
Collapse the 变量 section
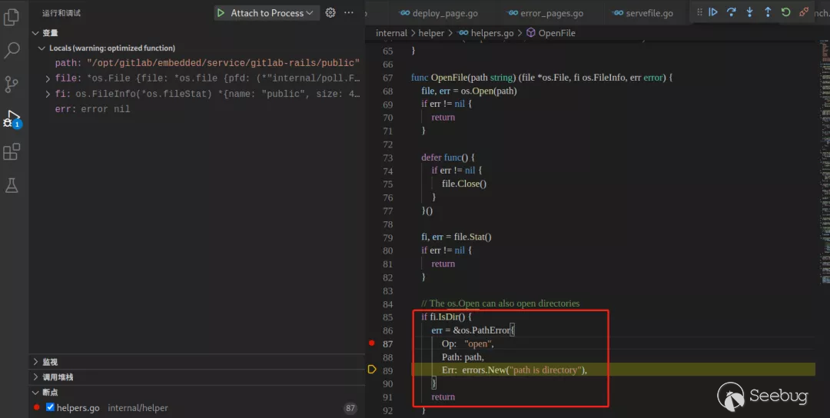click(x=35, y=33)
